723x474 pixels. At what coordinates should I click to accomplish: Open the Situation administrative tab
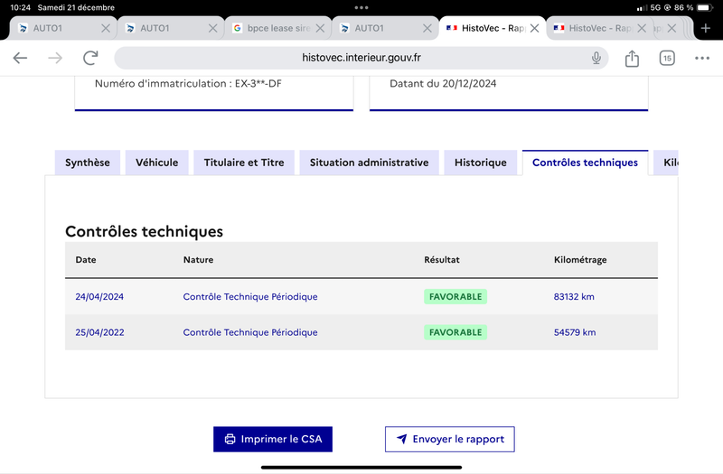pyautogui.click(x=369, y=163)
